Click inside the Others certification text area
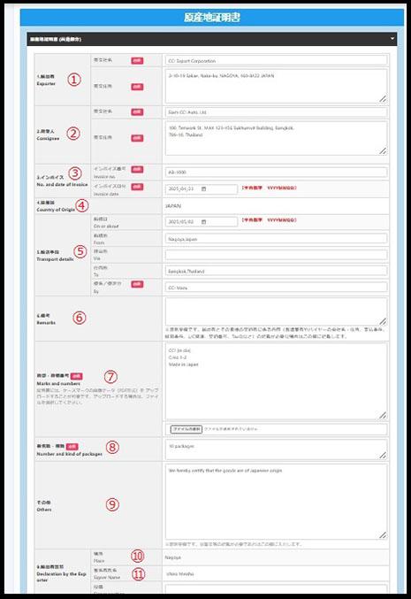411x599 pixels. (277, 501)
